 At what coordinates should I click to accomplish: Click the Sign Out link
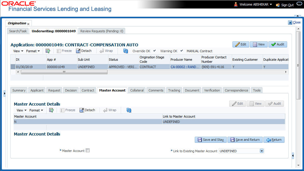point(288,5)
